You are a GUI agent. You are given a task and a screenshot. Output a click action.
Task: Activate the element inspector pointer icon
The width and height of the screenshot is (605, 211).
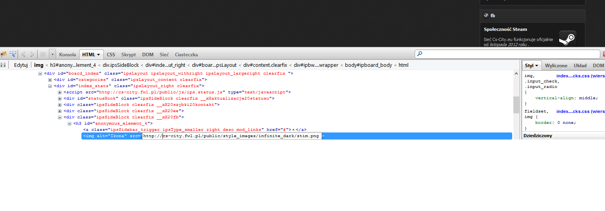click(x=13, y=54)
